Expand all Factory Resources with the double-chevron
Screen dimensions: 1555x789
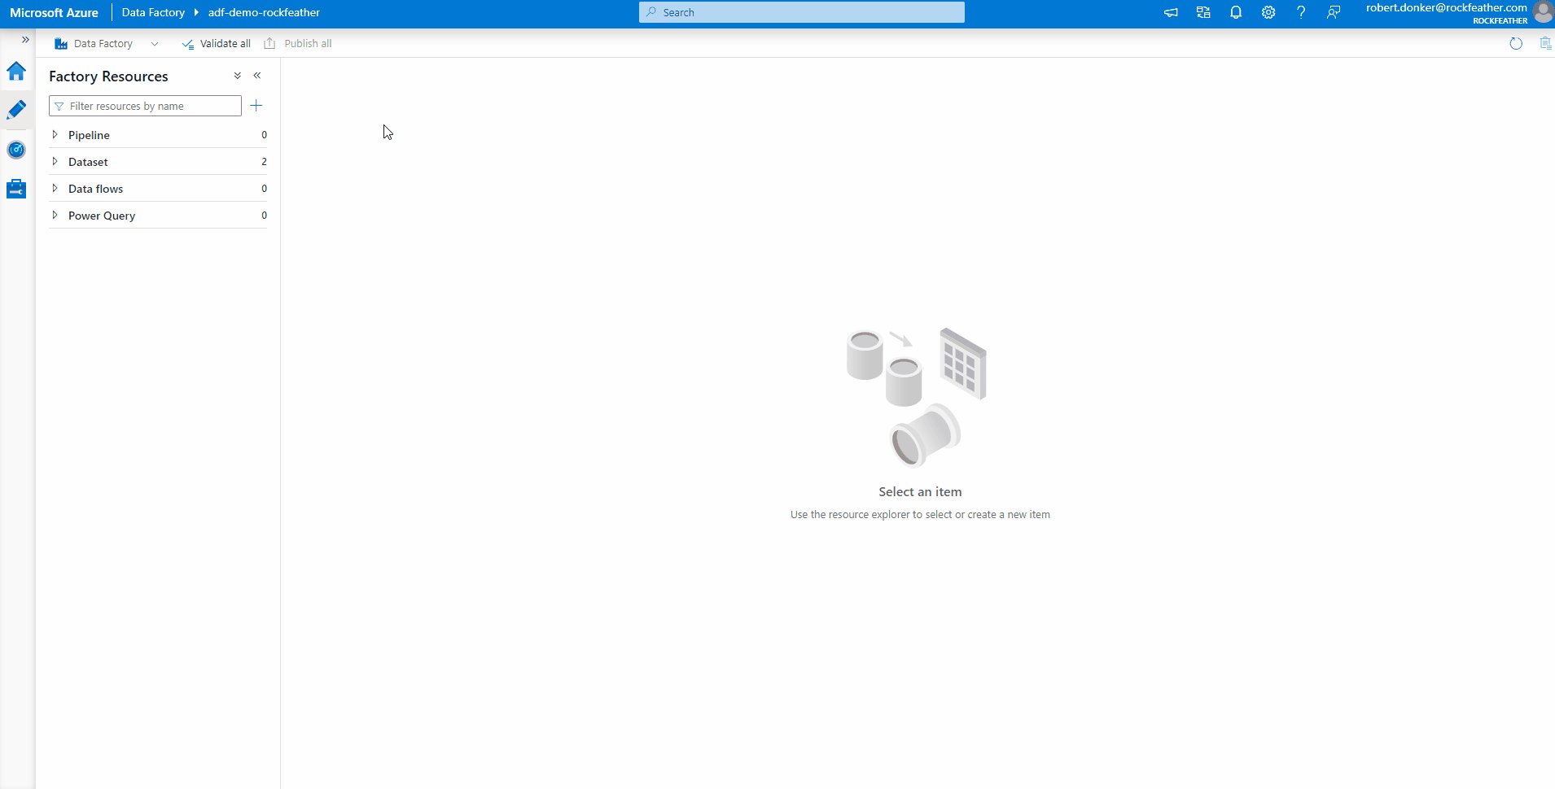pos(238,76)
